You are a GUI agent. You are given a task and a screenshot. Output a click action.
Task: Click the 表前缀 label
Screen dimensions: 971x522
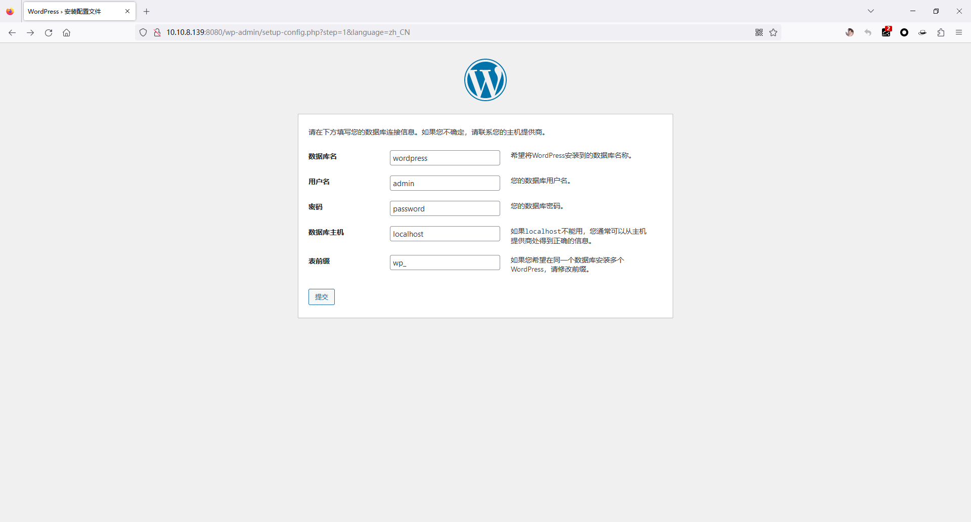click(319, 261)
